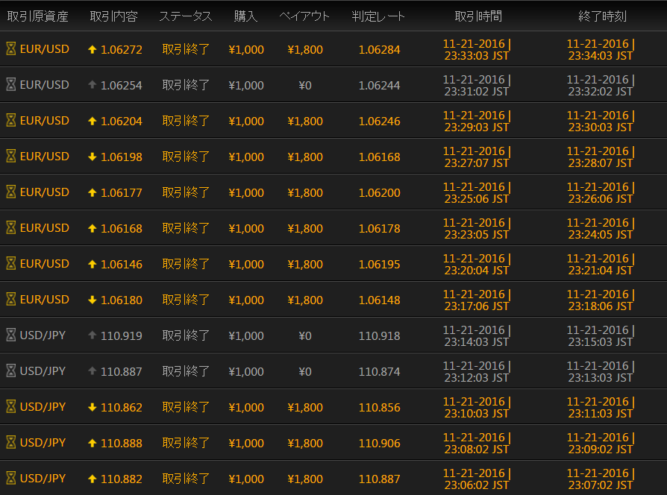Click the ¥1,000 purchase in the 1.06272 row
This screenshot has height=495, width=667.
(x=246, y=50)
